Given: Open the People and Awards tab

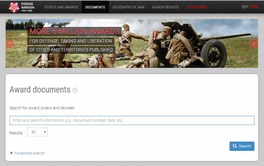Looking at the screenshot, I should pos(61,7).
